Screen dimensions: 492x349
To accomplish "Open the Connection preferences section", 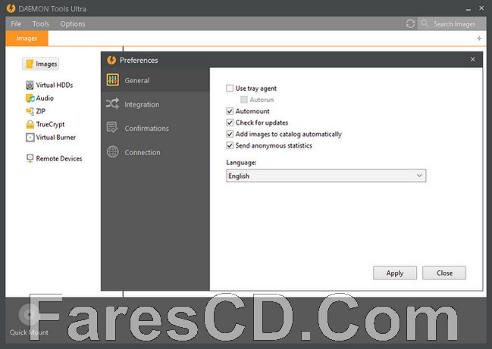I will (155, 152).
